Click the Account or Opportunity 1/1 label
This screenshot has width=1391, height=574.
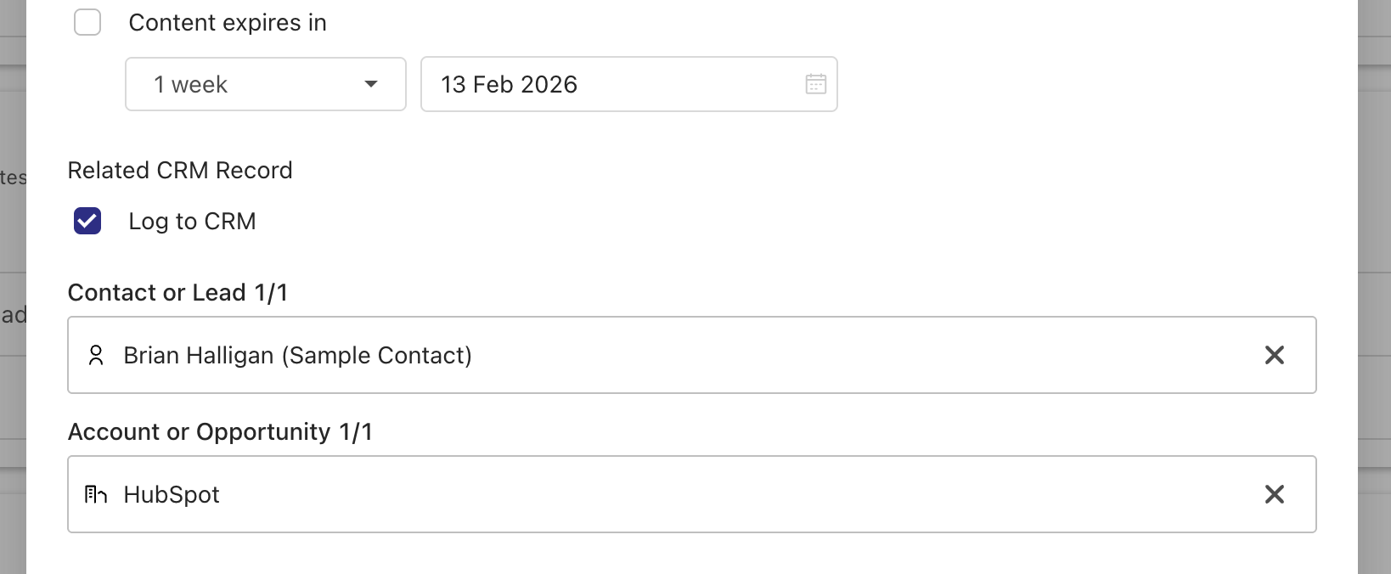pos(220,432)
